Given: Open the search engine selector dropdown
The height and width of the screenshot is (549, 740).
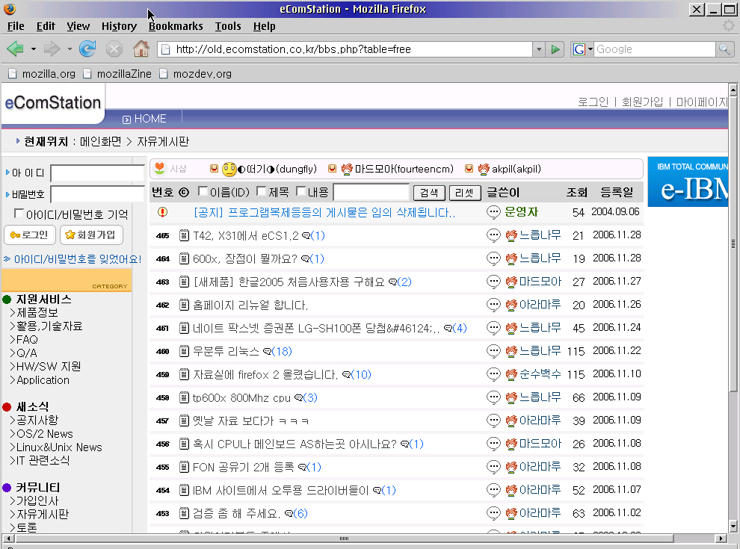Looking at the screenshot, I should click(590, 49).
